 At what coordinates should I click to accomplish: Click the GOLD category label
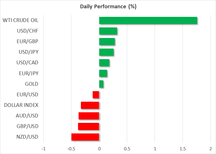coord(32,84)
